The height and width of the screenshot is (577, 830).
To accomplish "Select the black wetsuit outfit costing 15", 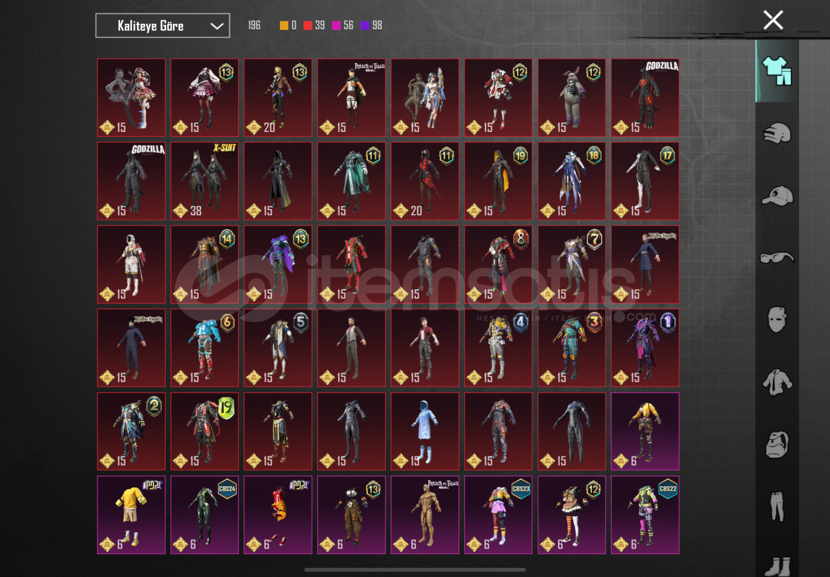I will [572, 431].
